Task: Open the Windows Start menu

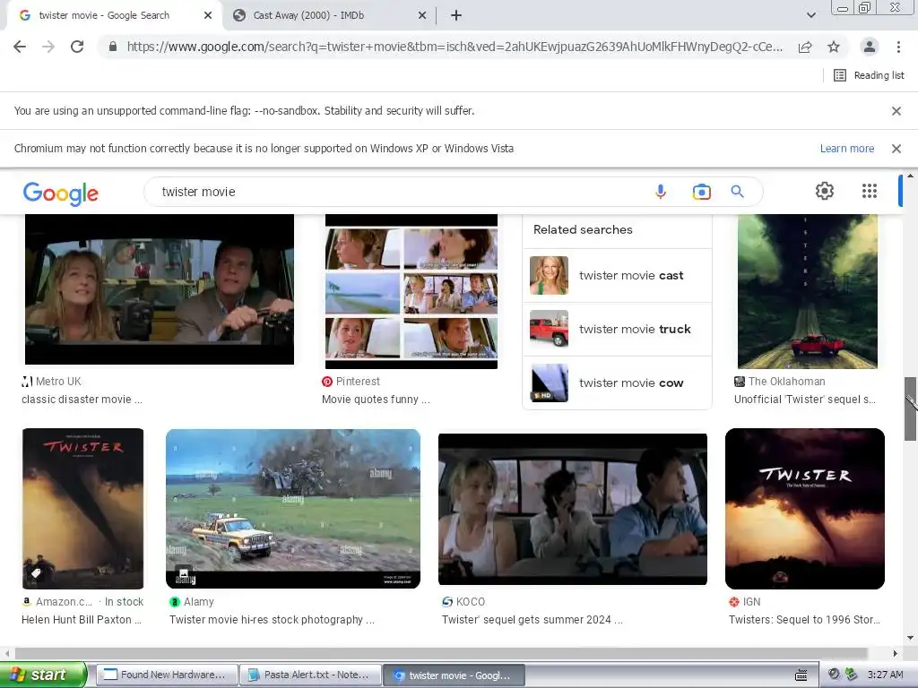Action: pyautogui.click(x=43, y=675)
